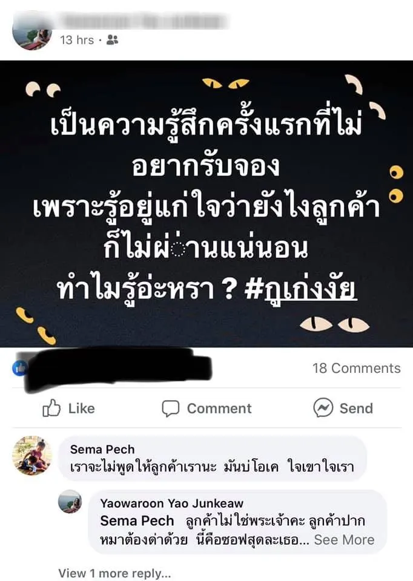Open the post author's profile picture
Screen dimensions: 413x581
32,33
